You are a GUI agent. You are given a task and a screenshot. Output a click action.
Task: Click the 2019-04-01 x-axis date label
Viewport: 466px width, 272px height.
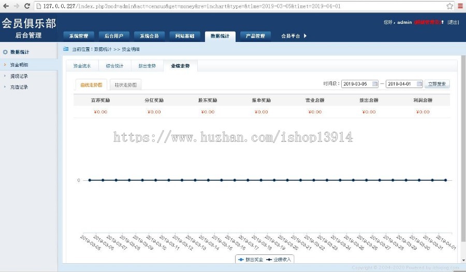[446, 242]
